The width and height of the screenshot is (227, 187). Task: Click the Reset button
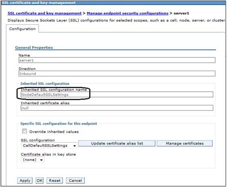tap(54, 181)
